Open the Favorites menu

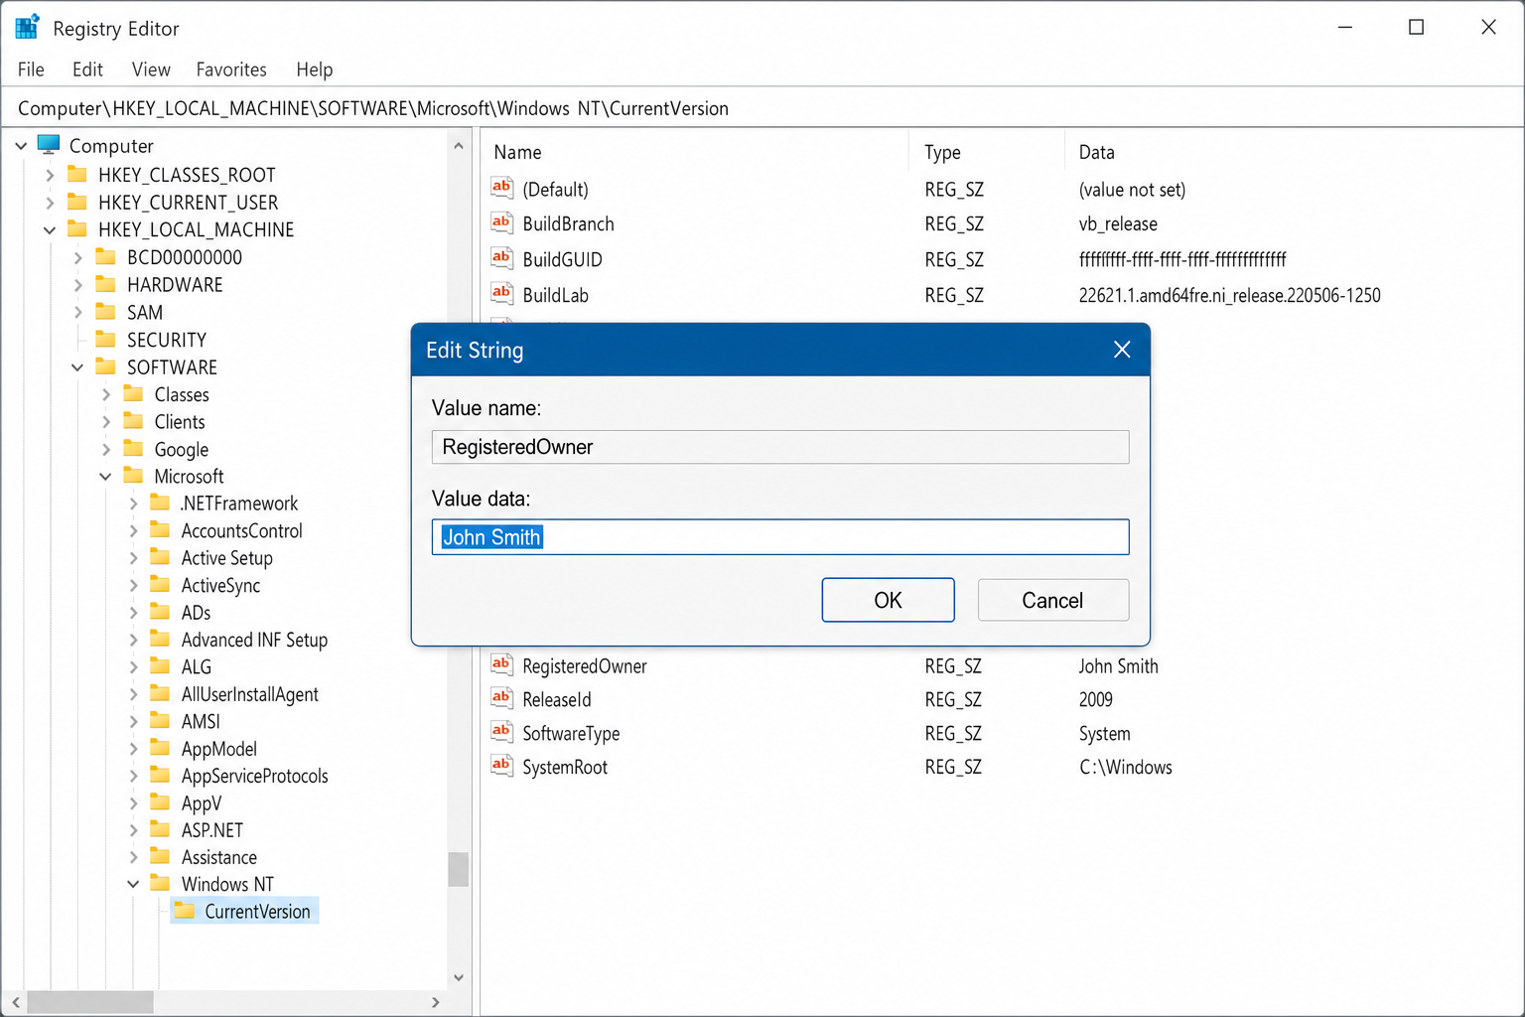coord(231,70)
